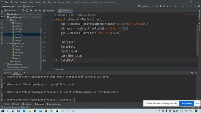This screenshot has height=113, width=201.
Task: Open the Windows notification center icon
Action: coord(196,111)
